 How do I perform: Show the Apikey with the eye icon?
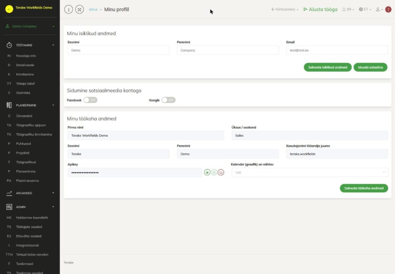click(207, 173)
